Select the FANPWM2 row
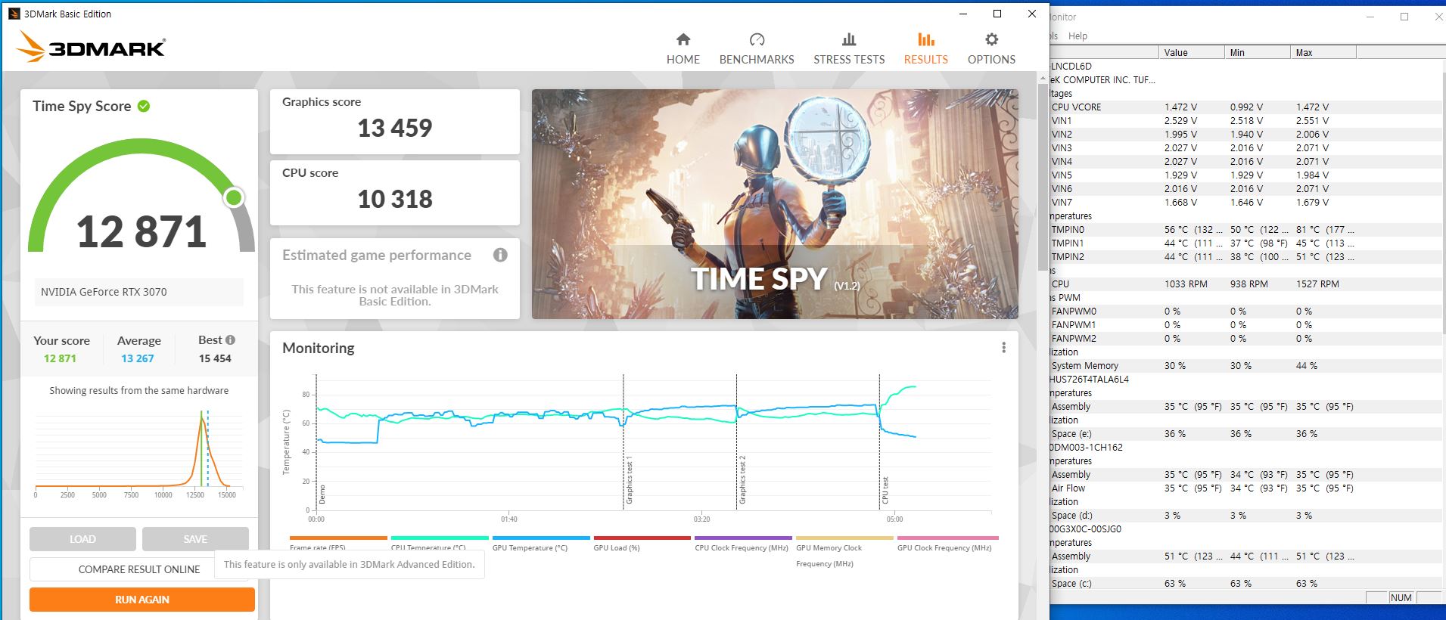Image resolution: width=1446 pixels, height=620 pixels. pos(1246,339)
